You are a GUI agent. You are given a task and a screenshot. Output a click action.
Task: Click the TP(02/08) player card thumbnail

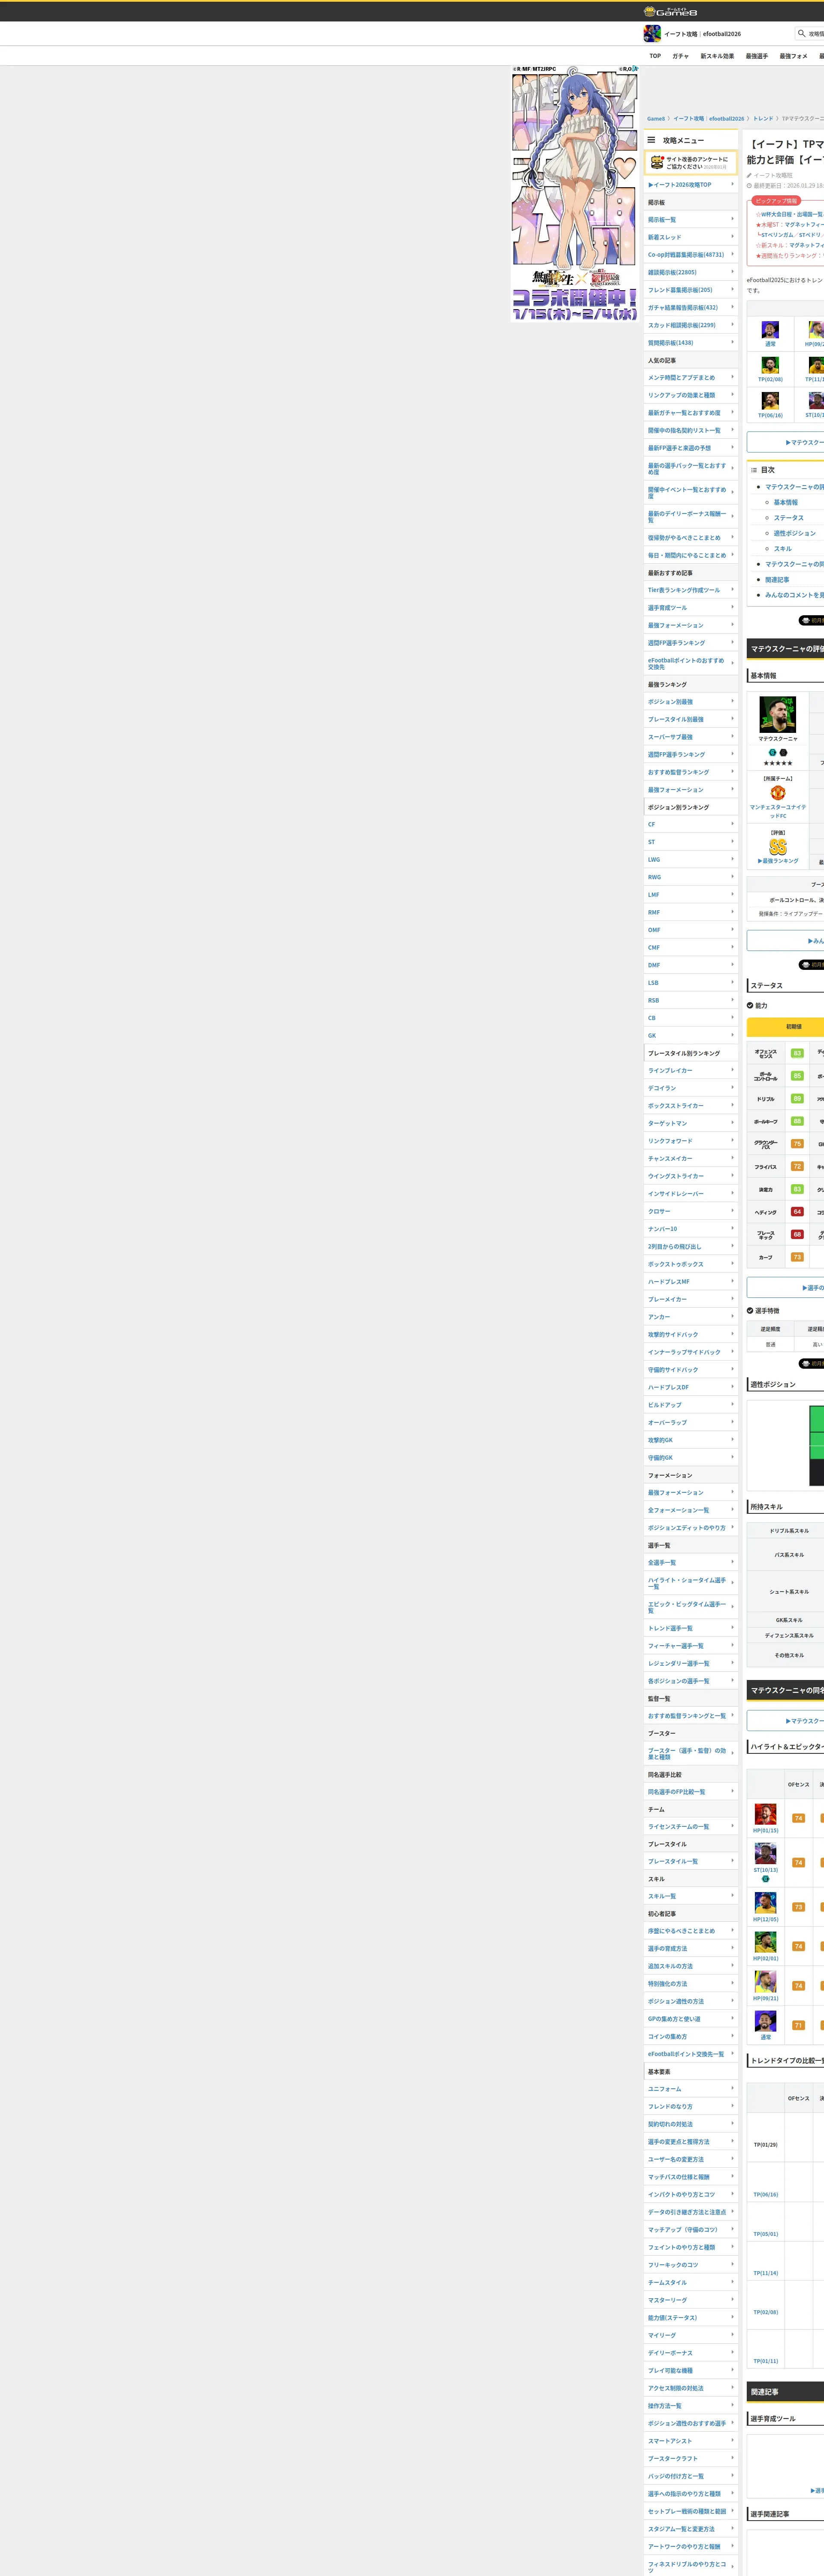(x=770, y=366)
